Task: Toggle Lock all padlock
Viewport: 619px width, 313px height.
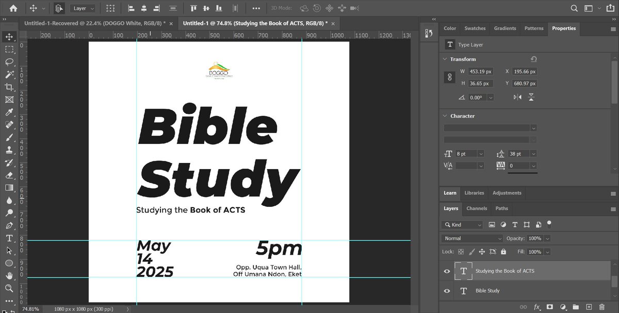Action: pyautogui.click(x=503, y=252)
